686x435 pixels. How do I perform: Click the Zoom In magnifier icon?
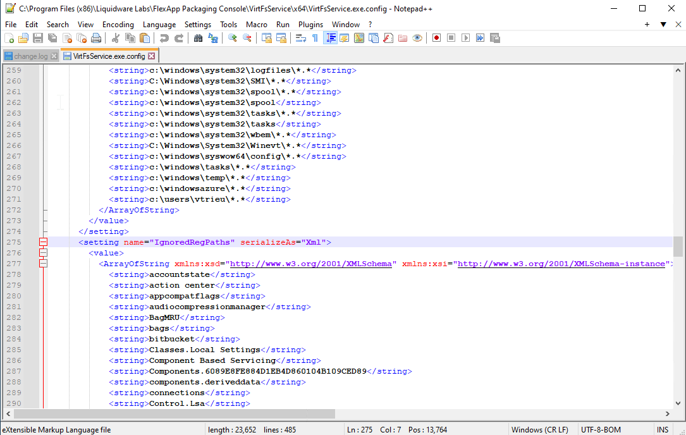[x=233, y=38]
